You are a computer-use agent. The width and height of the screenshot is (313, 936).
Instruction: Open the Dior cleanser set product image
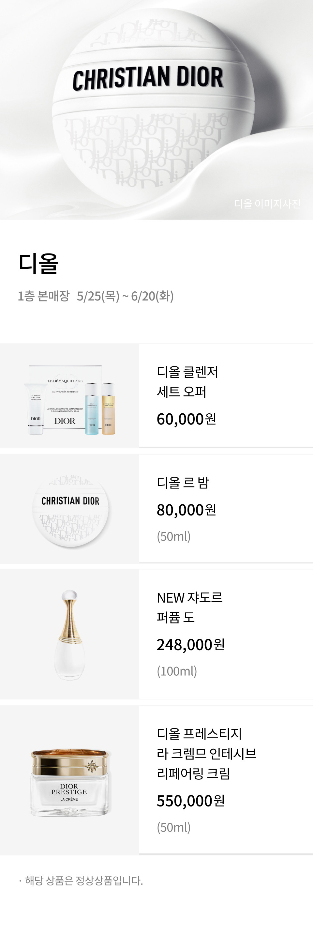[69, 396]
